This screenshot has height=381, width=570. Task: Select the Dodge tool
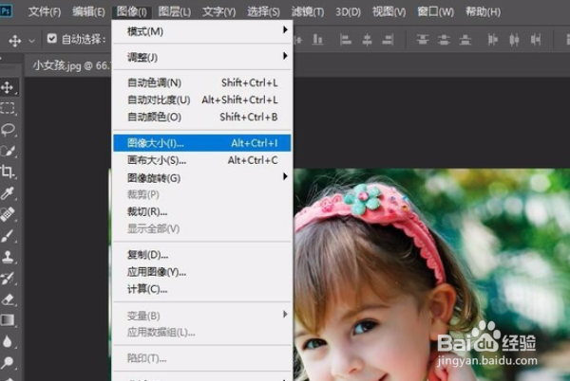tap(8, 362)
